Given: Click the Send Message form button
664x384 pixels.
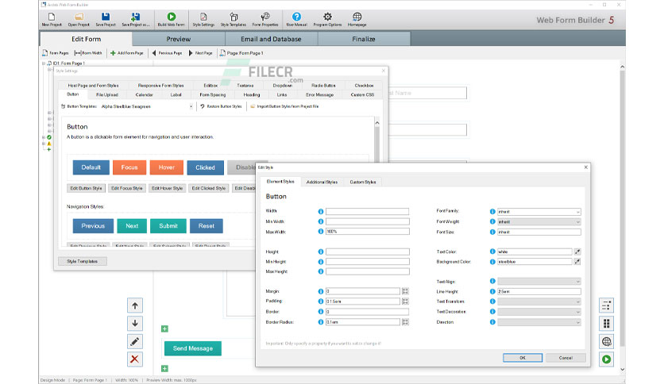Looking at the screenshot, I should point(193,348).
